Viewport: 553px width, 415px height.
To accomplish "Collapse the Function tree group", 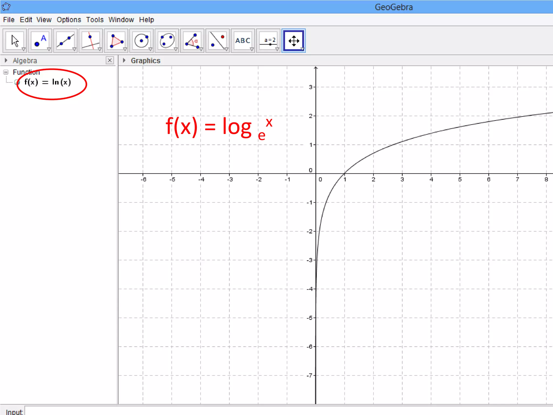I will click(x=6, y=72).
